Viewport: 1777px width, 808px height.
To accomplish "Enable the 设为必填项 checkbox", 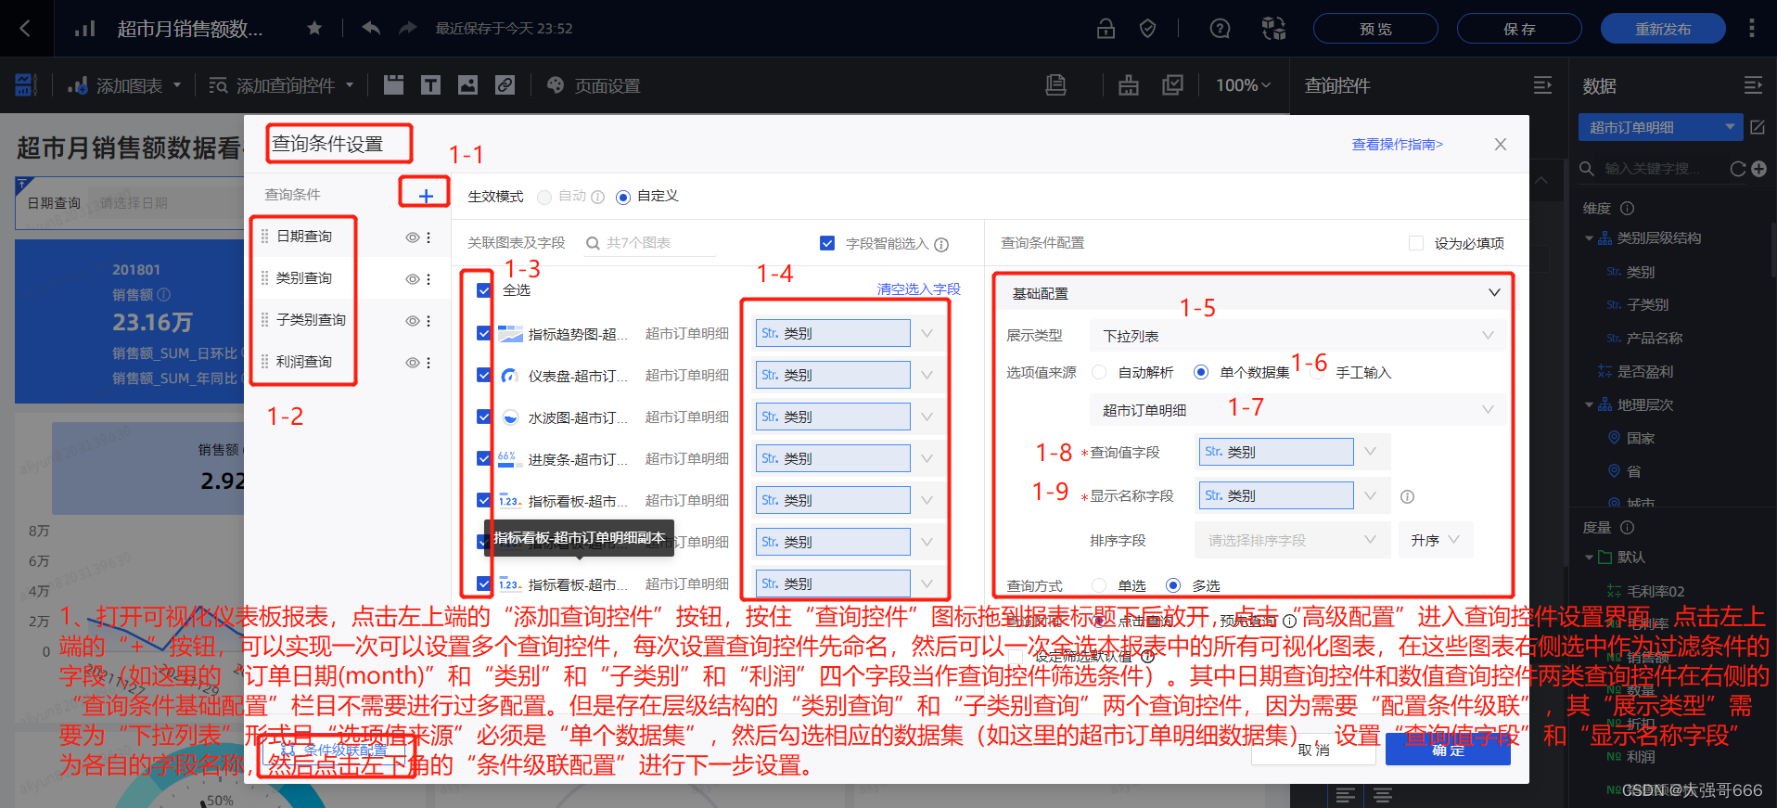I will point(1416,243).
